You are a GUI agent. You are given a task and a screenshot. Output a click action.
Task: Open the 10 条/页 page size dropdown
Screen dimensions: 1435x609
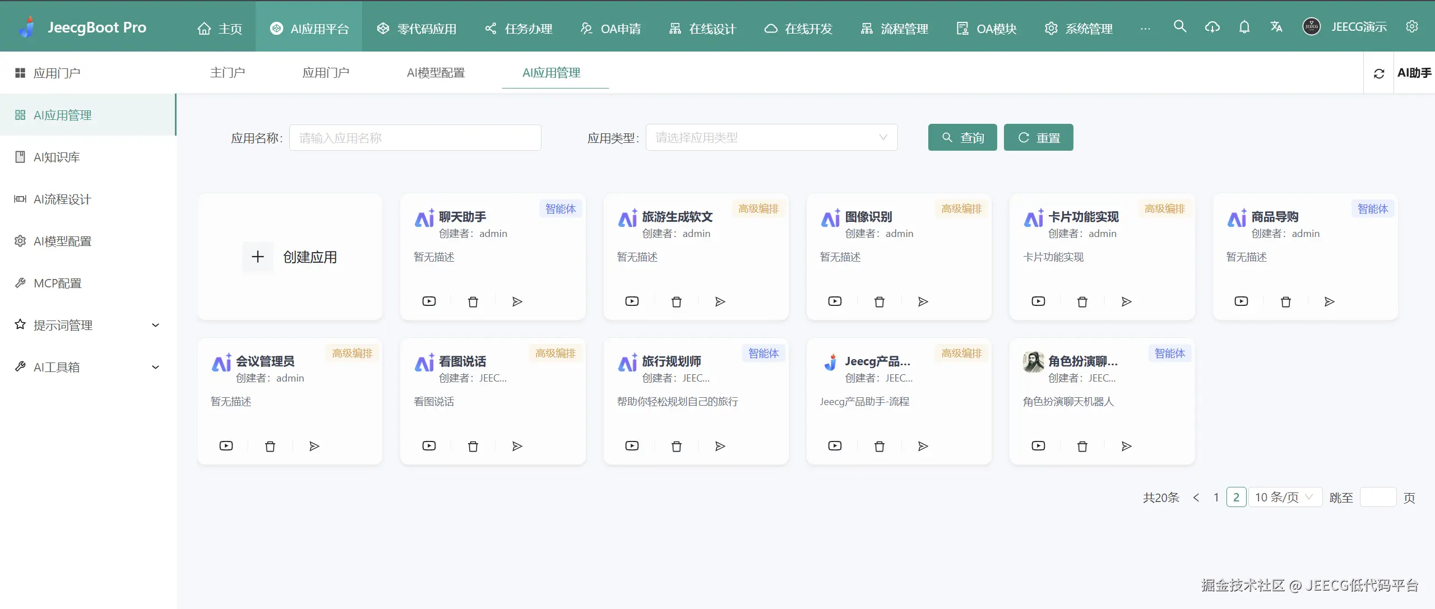click(x=1284, y=498)
